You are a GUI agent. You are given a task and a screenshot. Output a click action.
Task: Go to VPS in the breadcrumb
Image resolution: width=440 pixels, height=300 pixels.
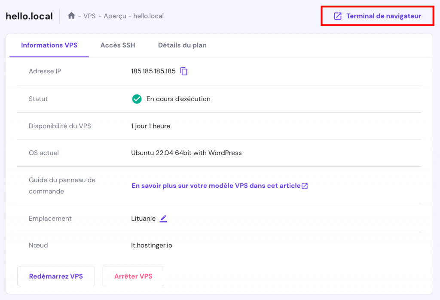(89, 16)
